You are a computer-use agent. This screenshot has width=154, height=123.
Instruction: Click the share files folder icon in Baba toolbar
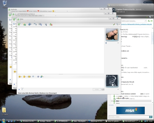tap(25, 24)
